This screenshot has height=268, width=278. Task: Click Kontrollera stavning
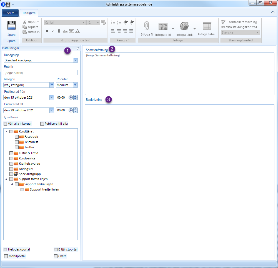click(x=239, y=22)
